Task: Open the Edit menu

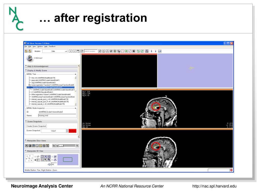Action: [x=30, y=47]
